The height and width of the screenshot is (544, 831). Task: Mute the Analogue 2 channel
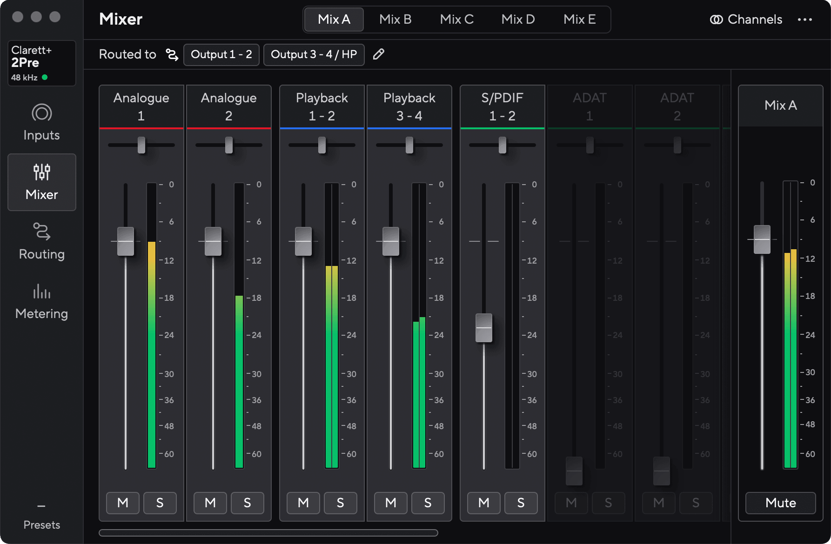[210, 503]
